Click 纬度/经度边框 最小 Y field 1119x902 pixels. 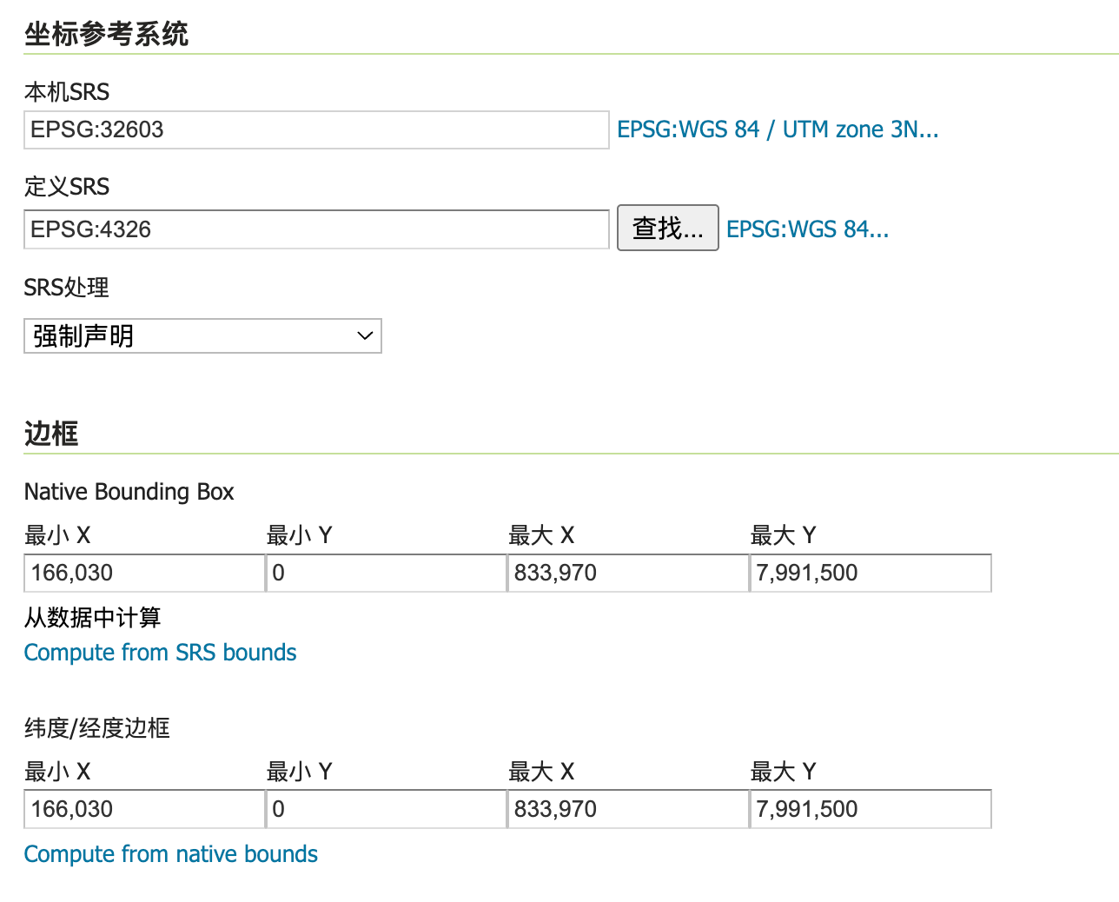tap(386, 809)
